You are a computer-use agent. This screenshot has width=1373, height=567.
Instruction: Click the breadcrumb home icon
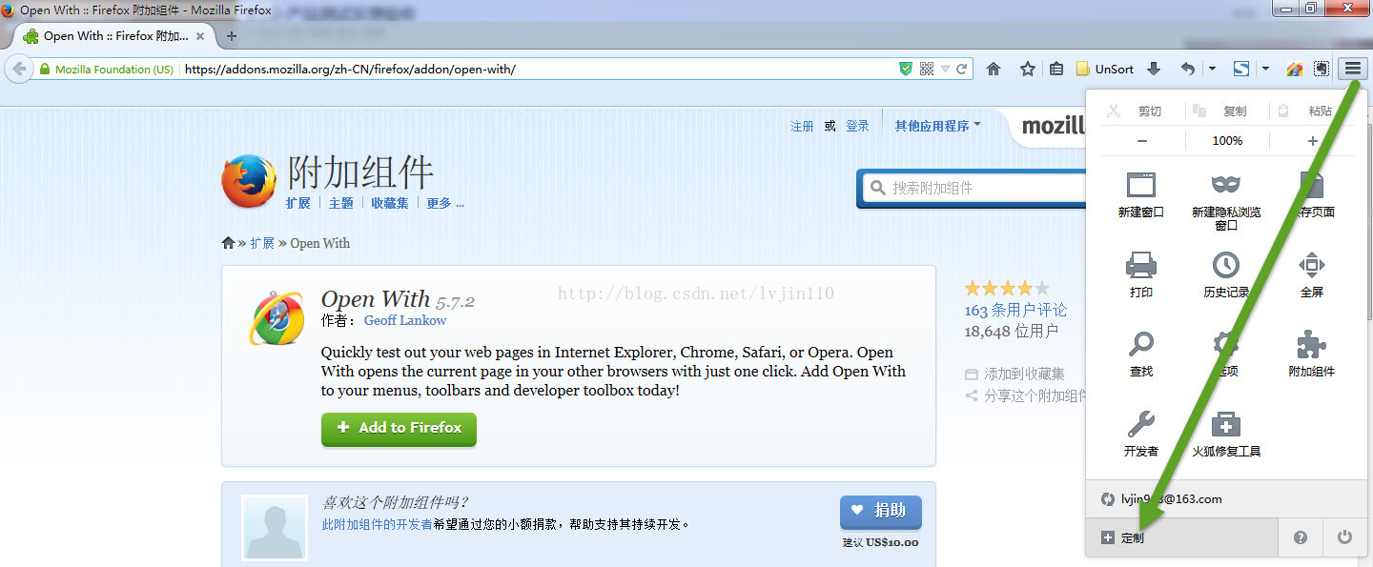pos(228,243)
